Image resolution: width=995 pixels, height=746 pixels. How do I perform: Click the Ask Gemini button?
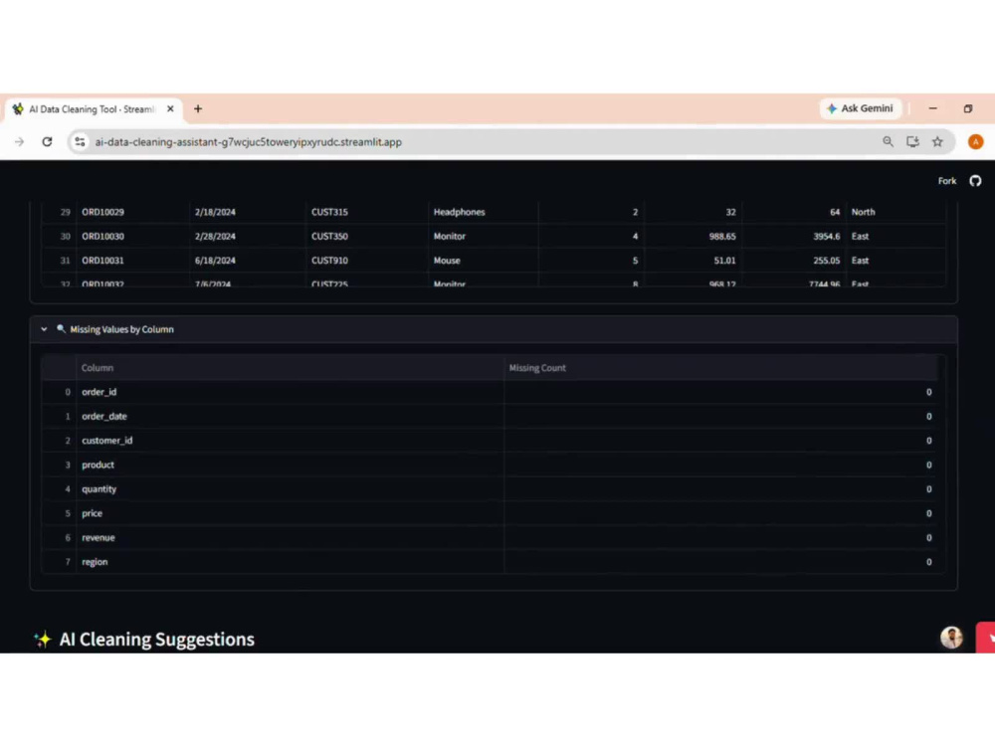(860, 108)
